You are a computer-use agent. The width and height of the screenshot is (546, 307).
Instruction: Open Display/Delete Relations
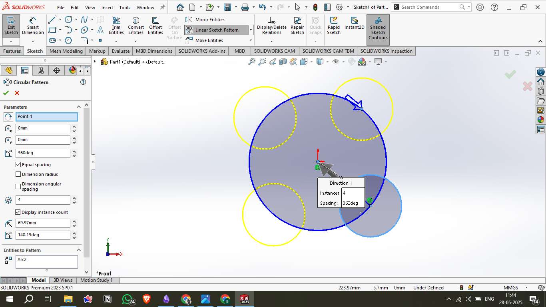click(272, 26)
